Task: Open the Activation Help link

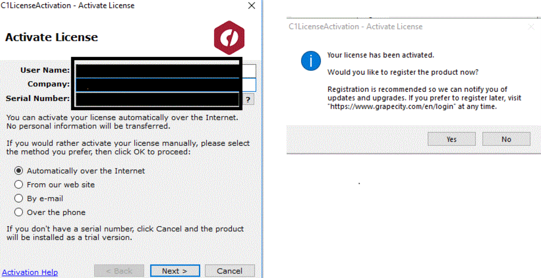Action: coord(30,272)
